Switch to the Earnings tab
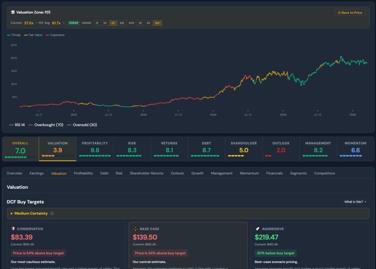 coord(37,173)
